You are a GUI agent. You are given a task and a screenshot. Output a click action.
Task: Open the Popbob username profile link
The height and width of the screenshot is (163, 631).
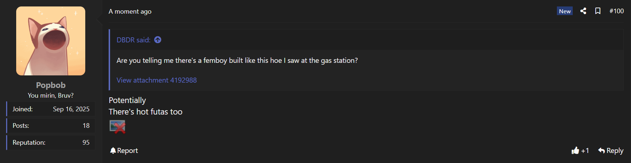(51, 85)
